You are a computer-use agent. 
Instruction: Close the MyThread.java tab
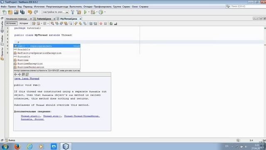pos(80,19)
